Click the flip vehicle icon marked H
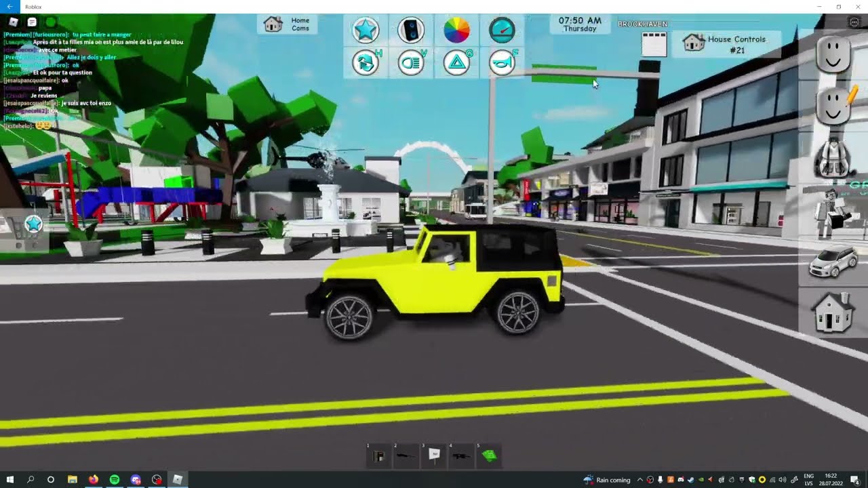Screen dimensions: 868x488 (x=365, y=63)
